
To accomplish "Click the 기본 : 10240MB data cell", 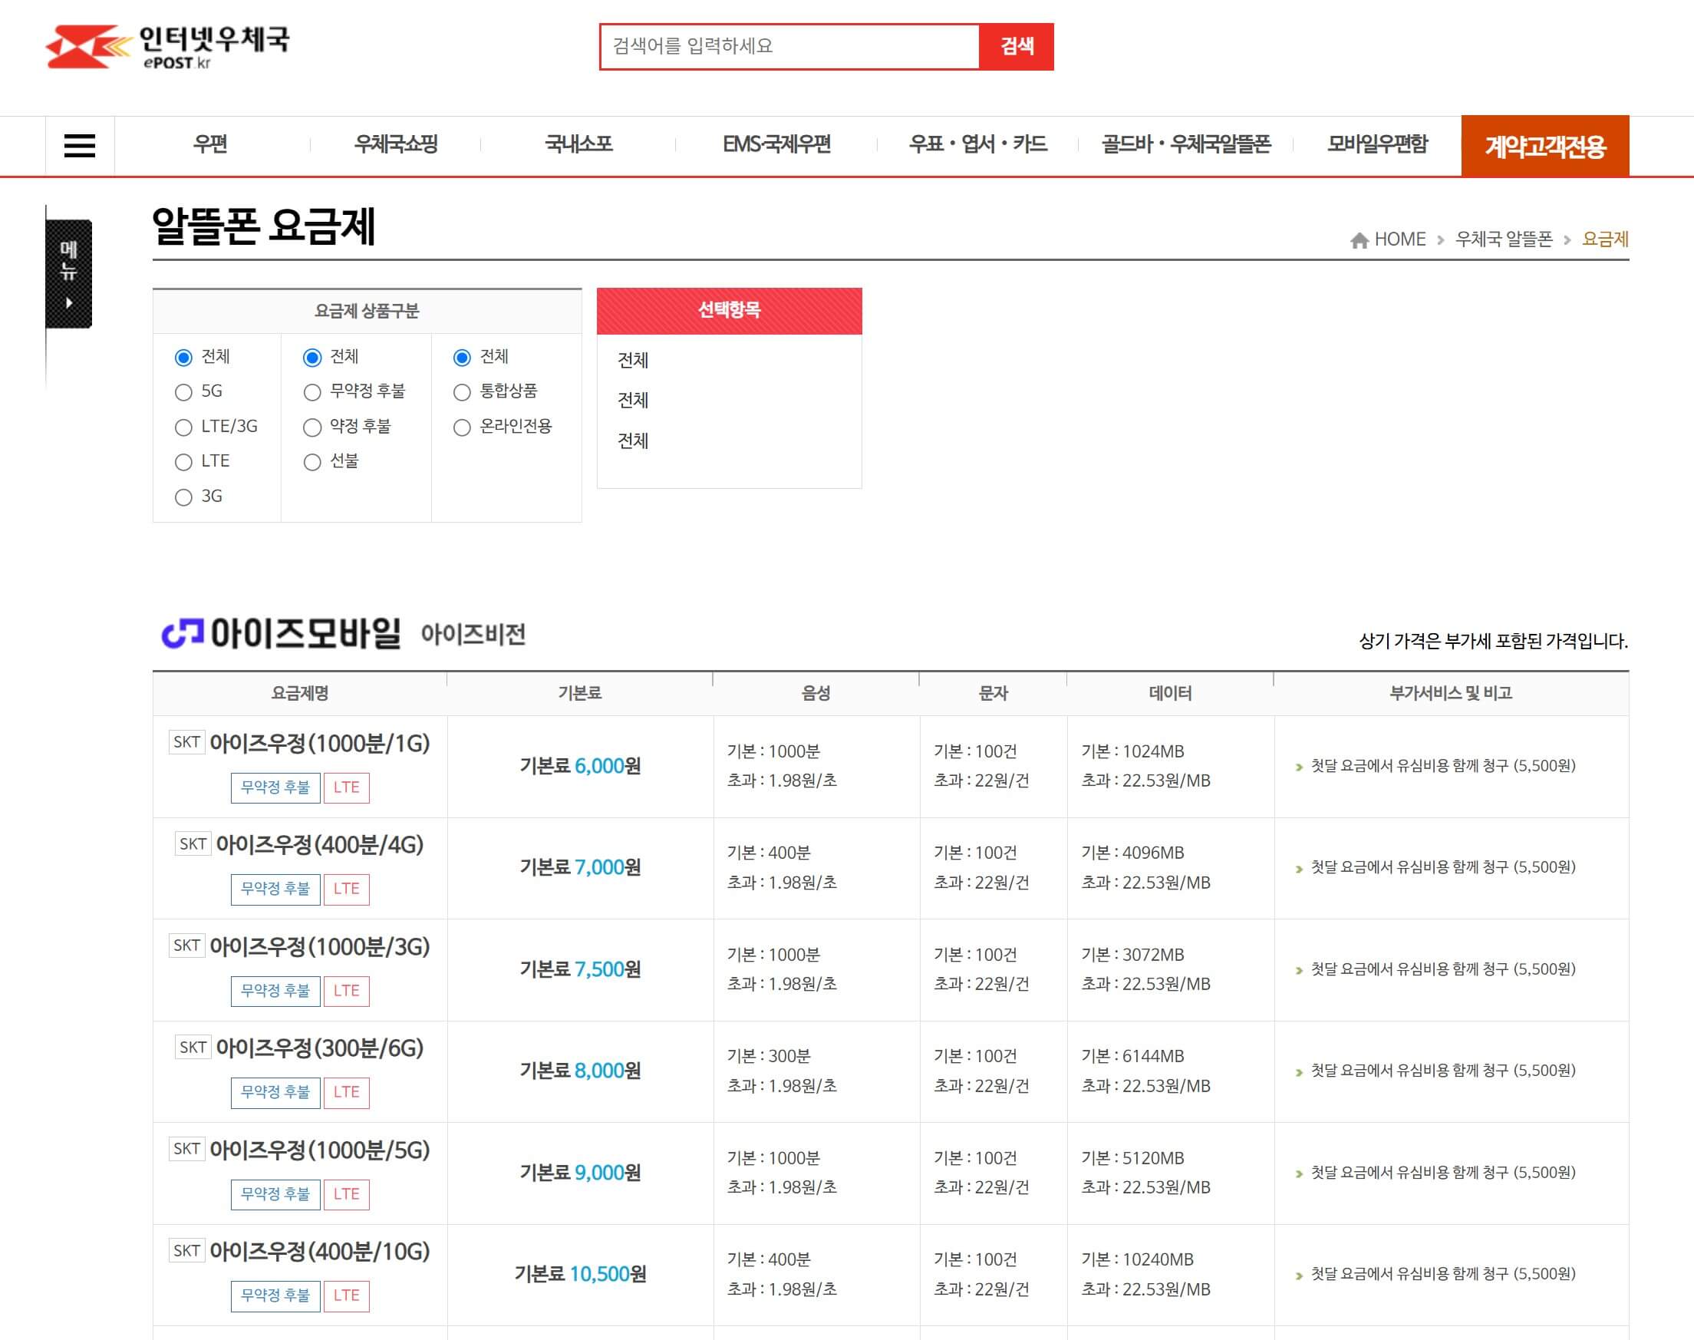I will [x=1137, y=1259].
